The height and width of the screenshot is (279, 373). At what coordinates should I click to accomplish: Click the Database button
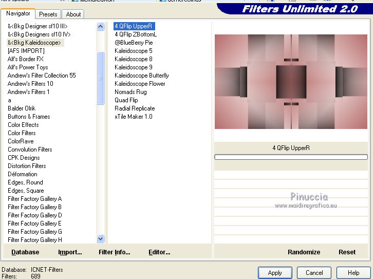(25, 252)
